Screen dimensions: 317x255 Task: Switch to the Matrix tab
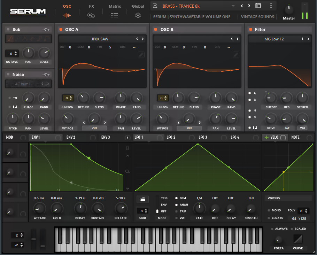point(115,11)
